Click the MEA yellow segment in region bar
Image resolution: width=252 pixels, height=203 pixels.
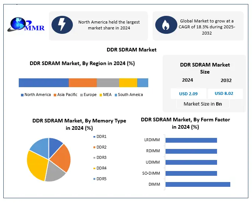coord(128,83)
